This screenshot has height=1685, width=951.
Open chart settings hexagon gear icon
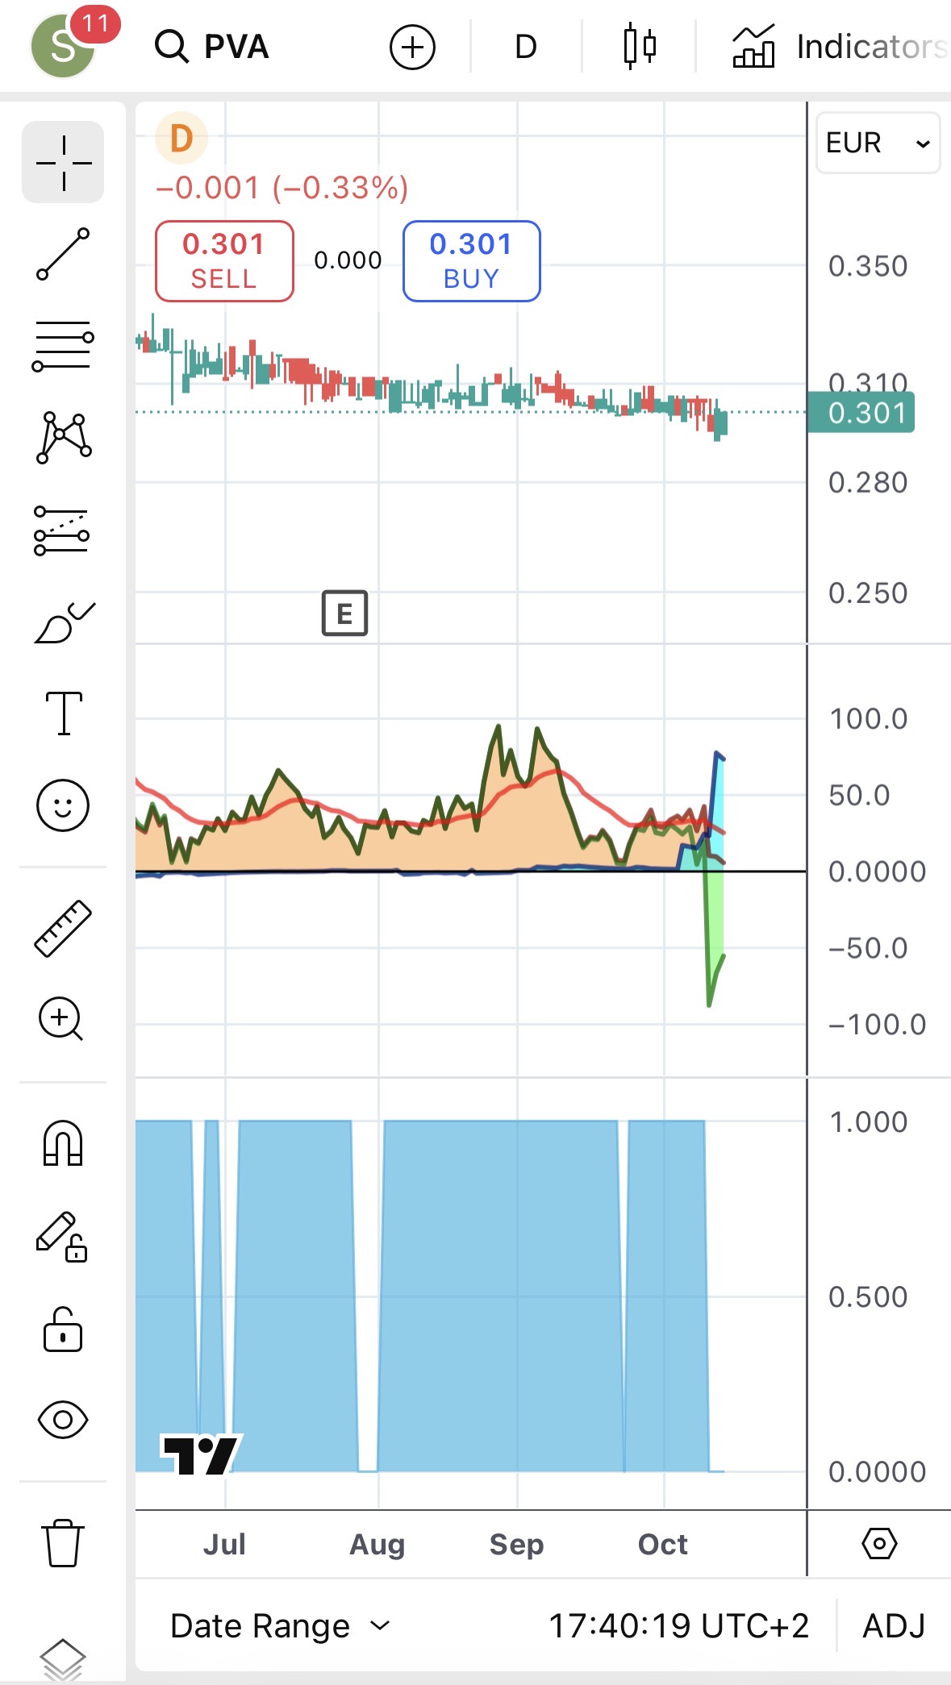click(x=879, y=1544)
